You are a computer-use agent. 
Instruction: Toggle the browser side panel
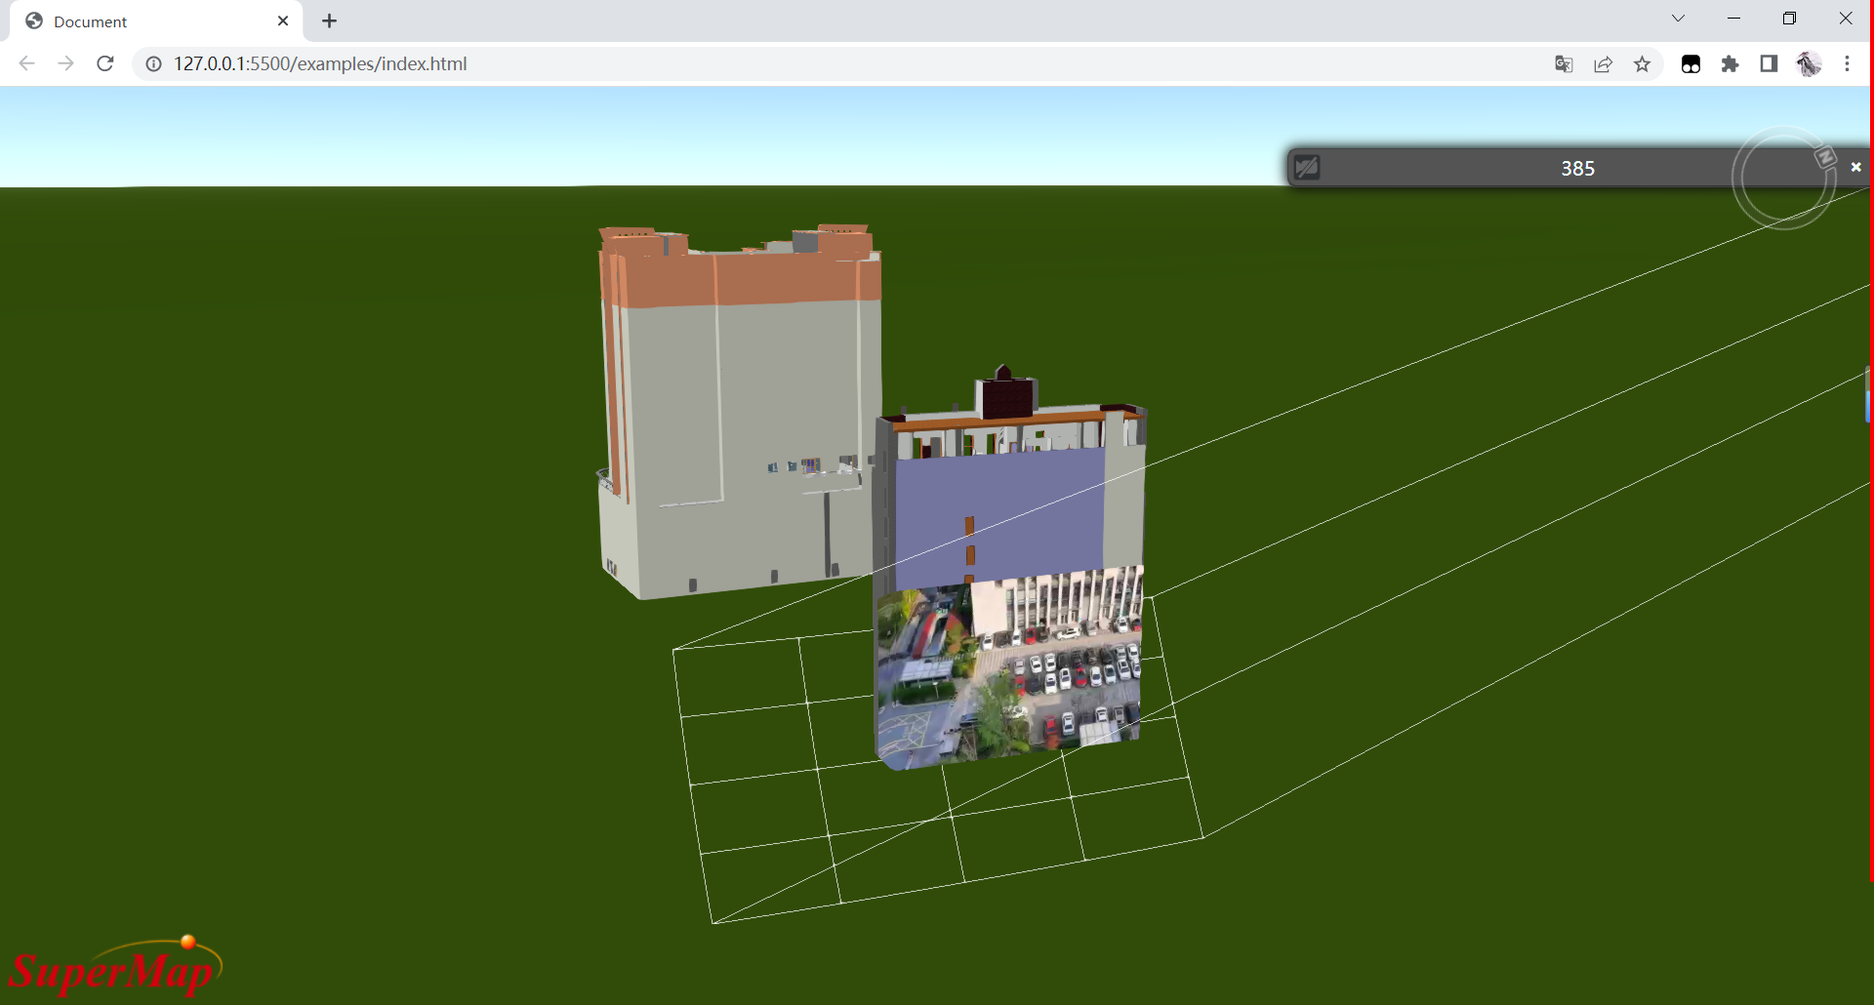[x=1769, y=63]
